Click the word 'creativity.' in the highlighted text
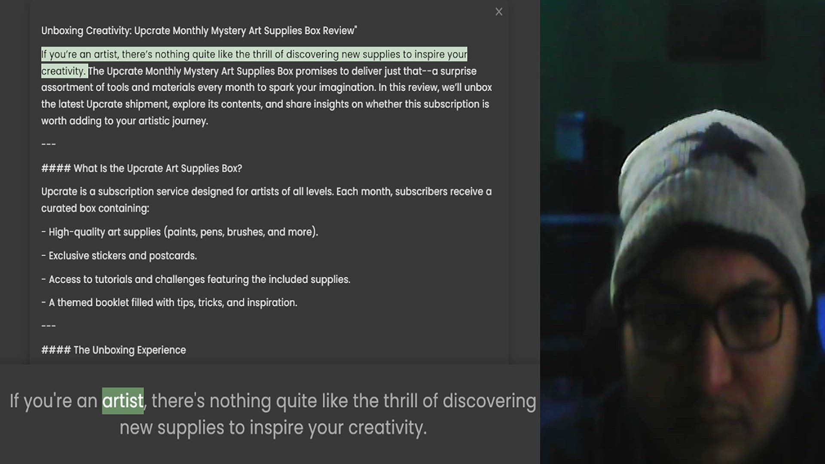Image resolution: width=825 pixels, height=464 pixels. coord(64,71)
